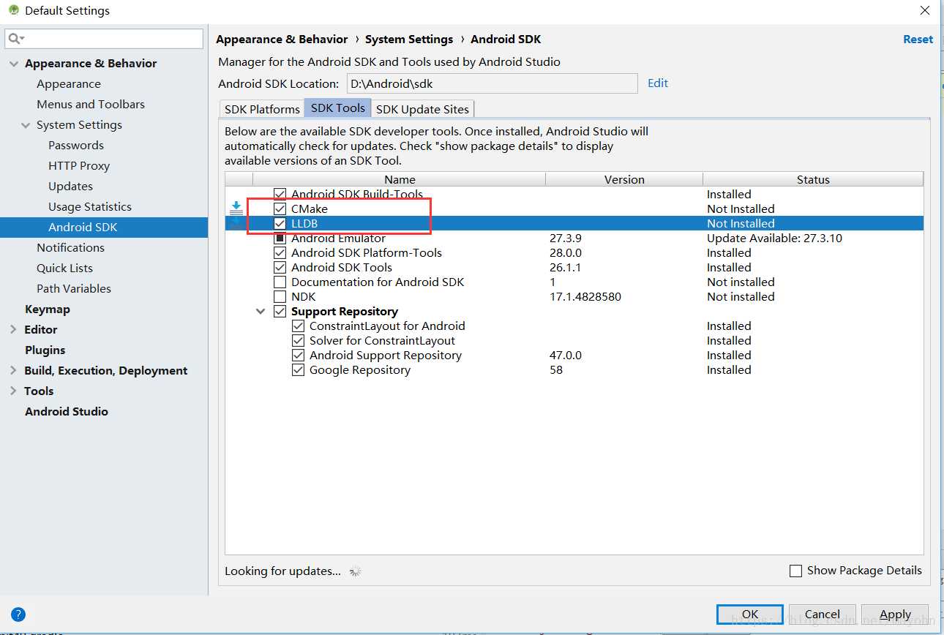944x635 pixels.
Task: Select the SDK Tools tab
Action: click(338, 108)
